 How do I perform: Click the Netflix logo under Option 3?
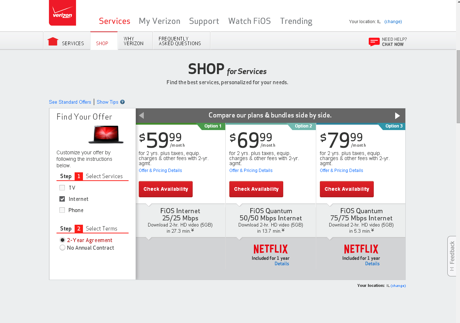click(x=361, y=249)
